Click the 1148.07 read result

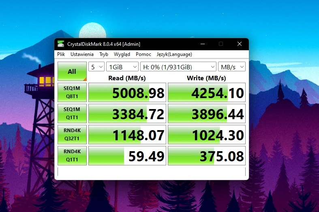(x=127, y=135)
